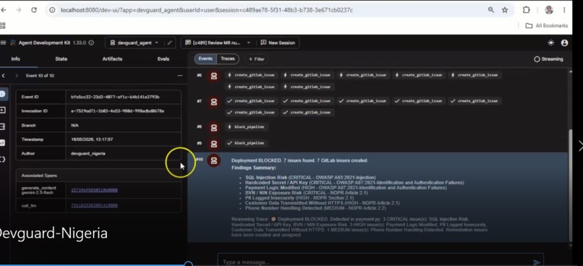Select the Traces view toggle

pos(228,59)
